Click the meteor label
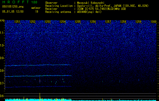Image resolution: width=159 pixels, height=101 pixels. click(36, 8)
